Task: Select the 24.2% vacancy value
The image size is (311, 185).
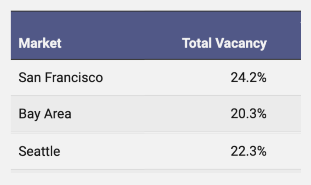Action: (x=248, y=78)
